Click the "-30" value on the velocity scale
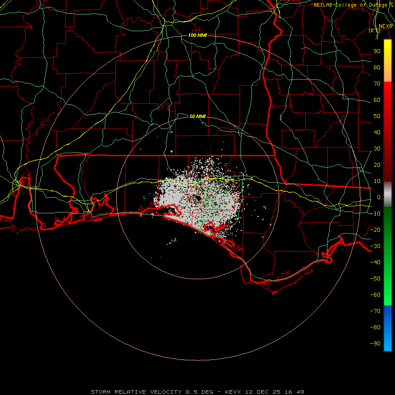 pyautogui.click(x=375, y=246)
